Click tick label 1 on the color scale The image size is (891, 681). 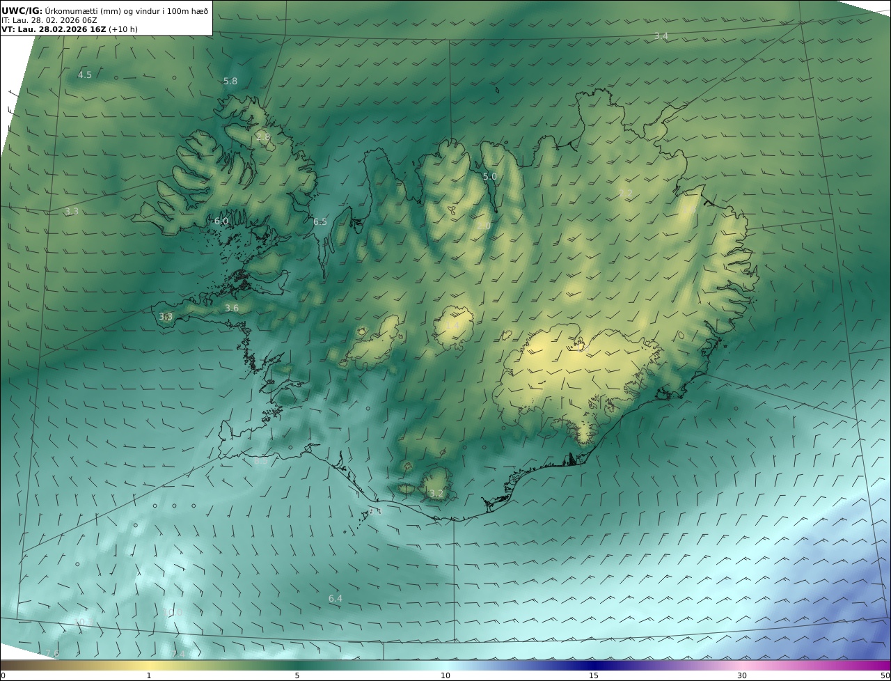pyautogui.click(x=149, y=676)
